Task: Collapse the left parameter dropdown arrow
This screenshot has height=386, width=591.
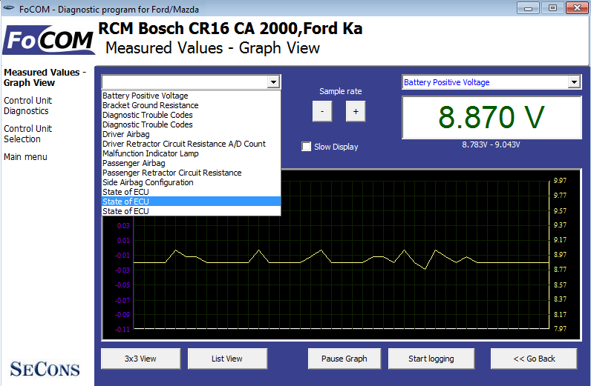Action: coord(274,82)
